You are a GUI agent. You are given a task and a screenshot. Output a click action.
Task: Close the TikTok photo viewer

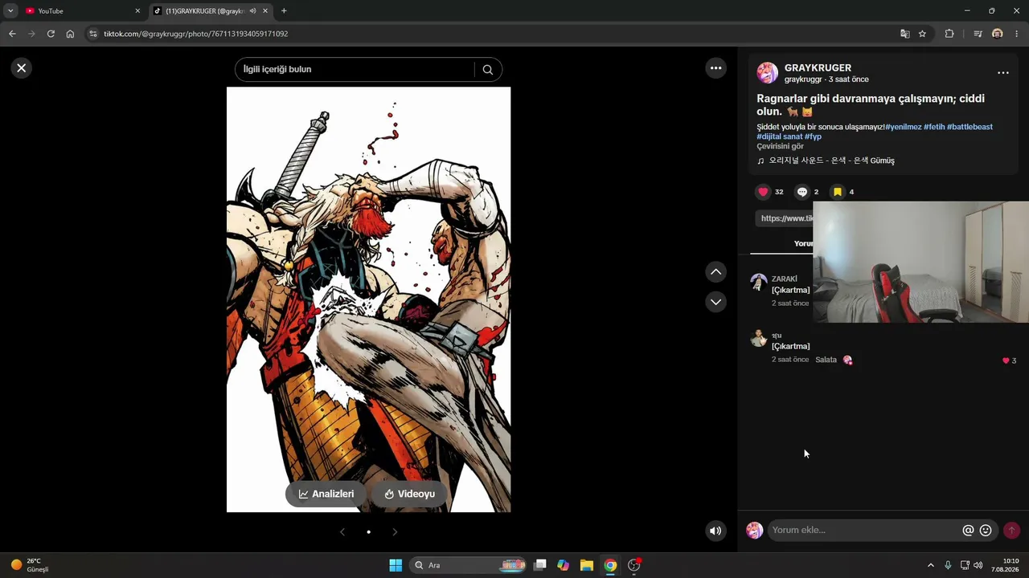click(x=22, y=68)
